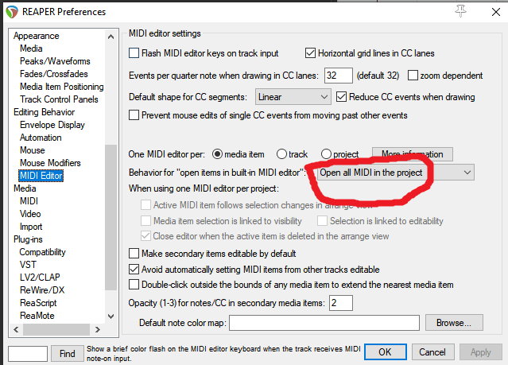Image resolution: width=508 pixels, height=365 pixels.
Task: Open the Default shape for CC segments dropdown
Action: tap(293, 97)
